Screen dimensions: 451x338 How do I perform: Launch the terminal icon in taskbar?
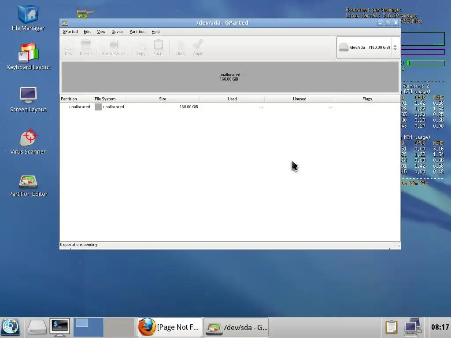click(x=60, y=327)
